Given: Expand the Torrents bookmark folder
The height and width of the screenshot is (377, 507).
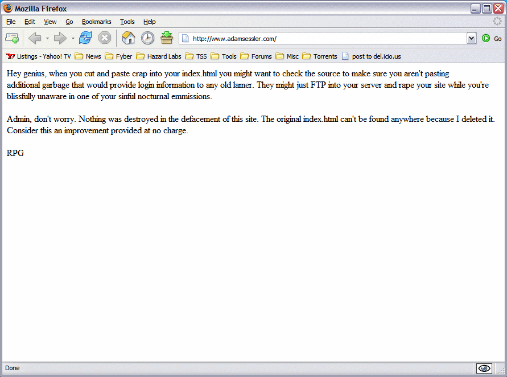Looking at the screenshot, I should pos(319,56).
